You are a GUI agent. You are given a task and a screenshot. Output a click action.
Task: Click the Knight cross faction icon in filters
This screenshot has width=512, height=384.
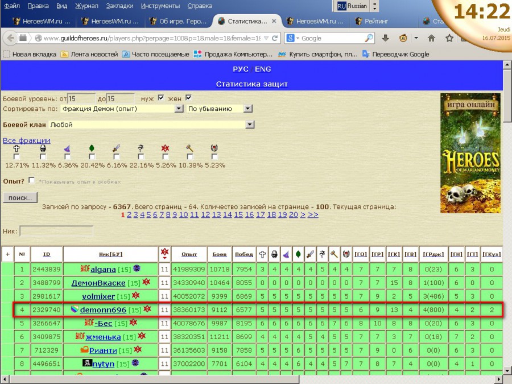click(x=16, y=148)
